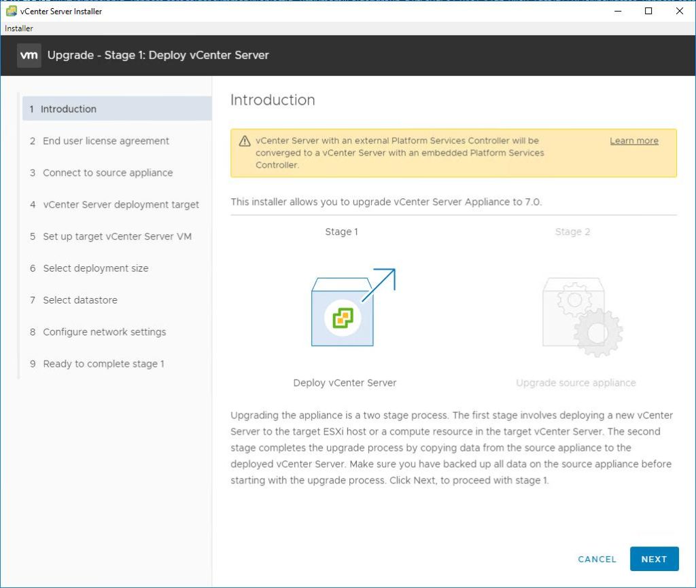Viewport: 696px width, 588px height.
Task: Click the warning triangle icon in yellow banner
Action: 245,141
